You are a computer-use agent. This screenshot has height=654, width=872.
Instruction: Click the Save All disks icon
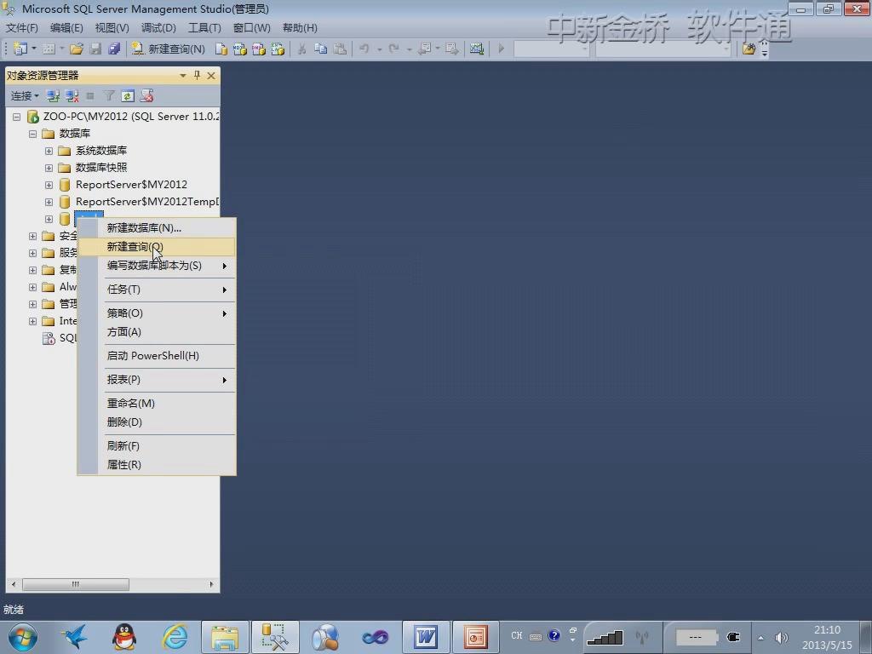[114, 49]
